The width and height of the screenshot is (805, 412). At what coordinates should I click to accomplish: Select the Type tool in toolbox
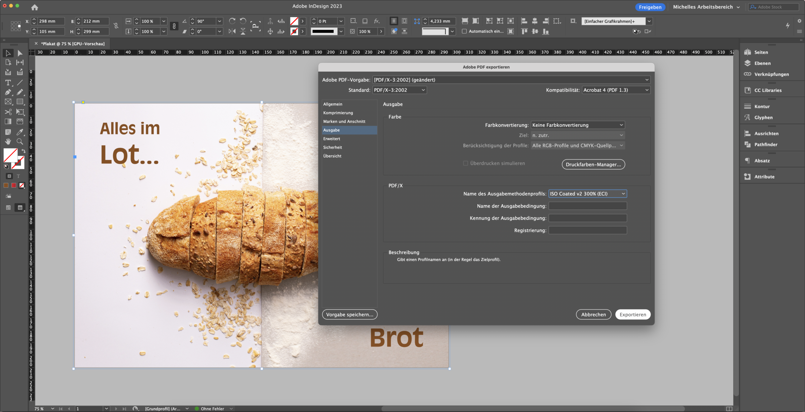click(x=8, y=83)
